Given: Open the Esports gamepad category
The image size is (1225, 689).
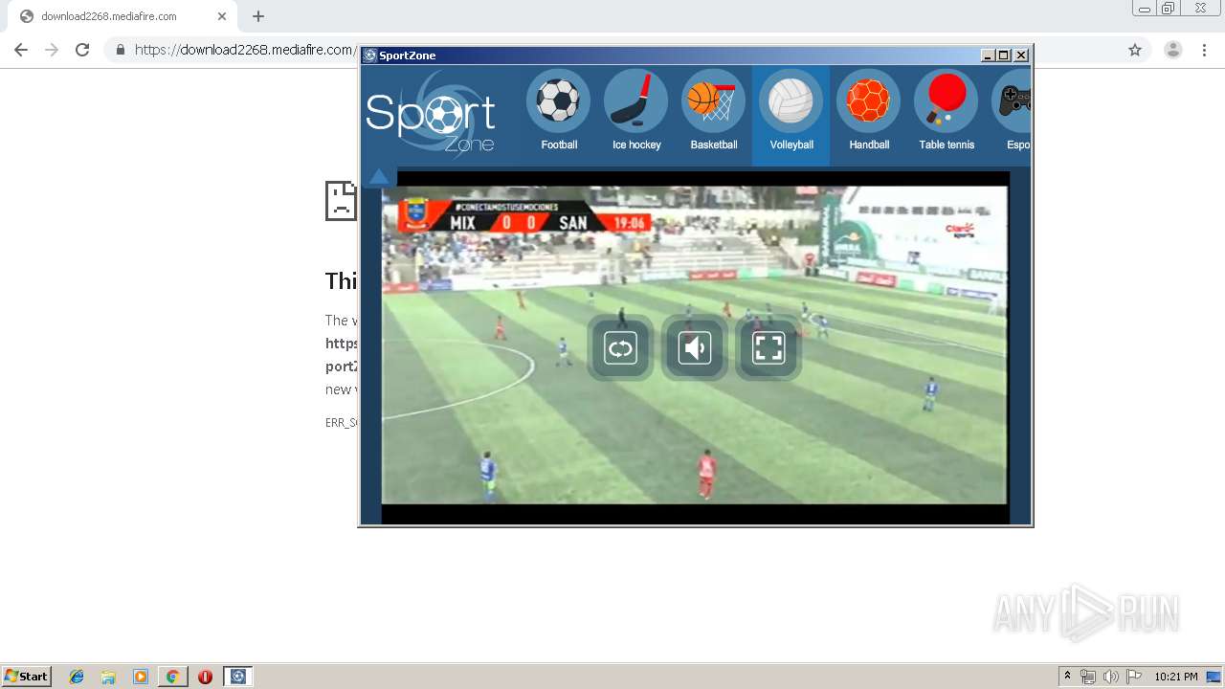Looking at the screenshot, I should click(x=1010, y=111).
